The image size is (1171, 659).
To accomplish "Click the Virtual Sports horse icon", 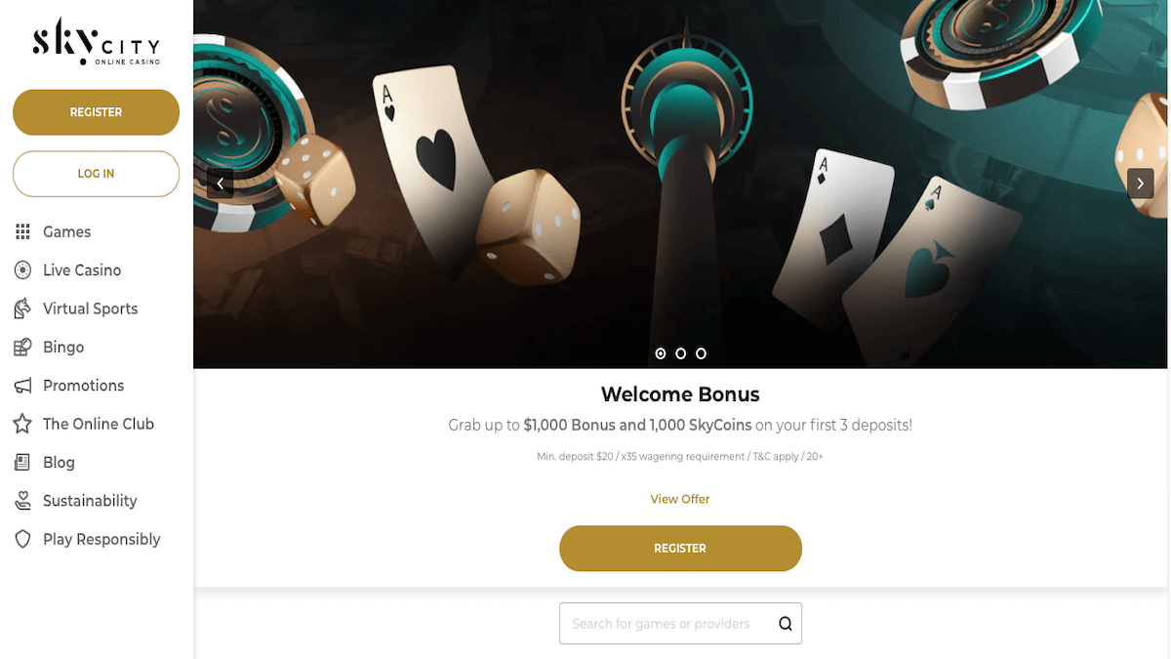I will [23, 309].
